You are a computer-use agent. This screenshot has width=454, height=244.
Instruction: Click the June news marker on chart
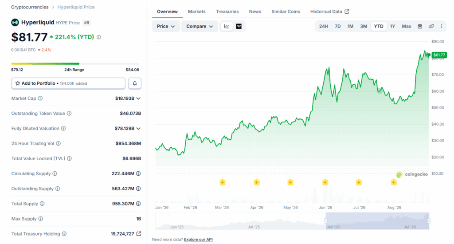click(x=325, y=182)
